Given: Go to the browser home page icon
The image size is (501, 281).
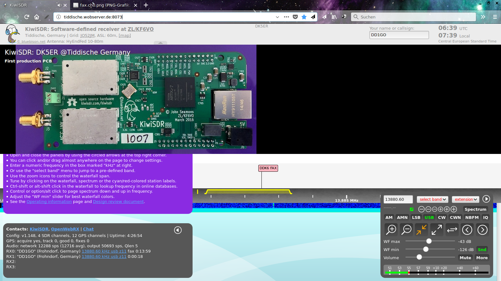Looking at the screenshot, I should coord(37,17).
